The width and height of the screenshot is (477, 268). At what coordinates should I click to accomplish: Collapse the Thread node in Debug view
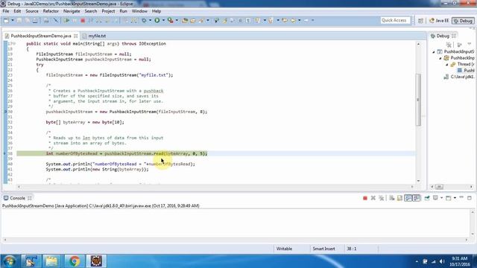point(447,65)
